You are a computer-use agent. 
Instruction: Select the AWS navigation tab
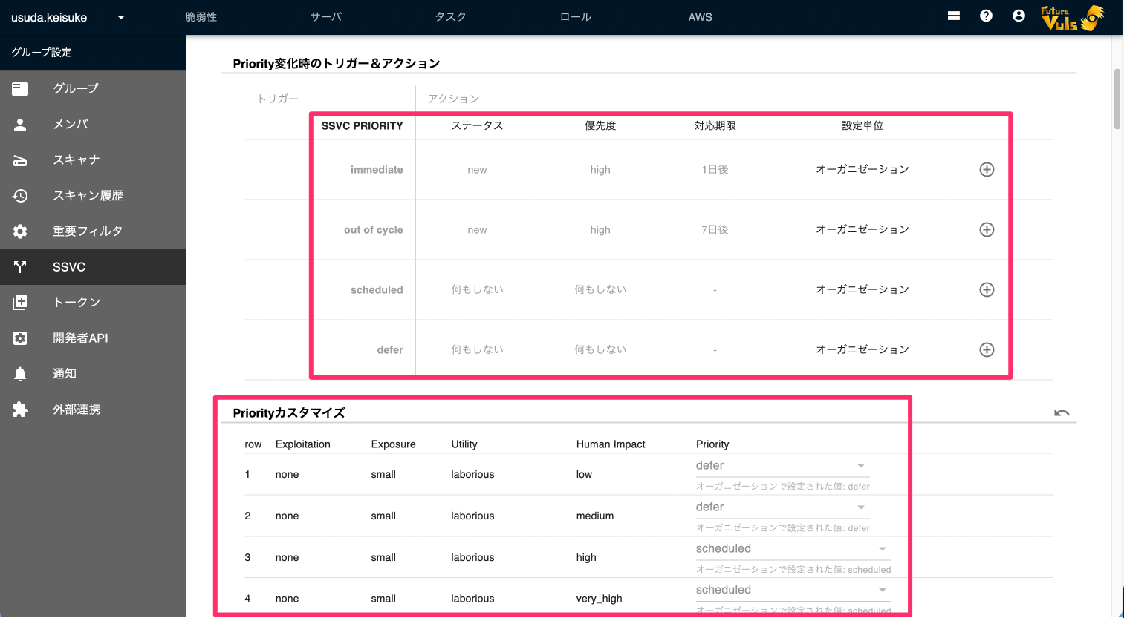click(x=699, y=16)
